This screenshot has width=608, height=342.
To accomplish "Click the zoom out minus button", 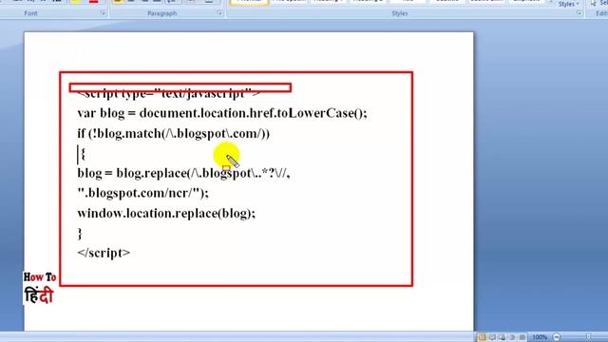I will click(557, 337).
